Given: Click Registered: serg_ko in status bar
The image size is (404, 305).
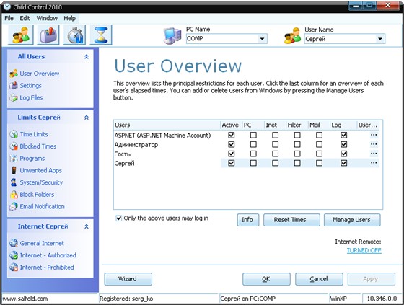Looking at the screenshot, I should point(126,299).
